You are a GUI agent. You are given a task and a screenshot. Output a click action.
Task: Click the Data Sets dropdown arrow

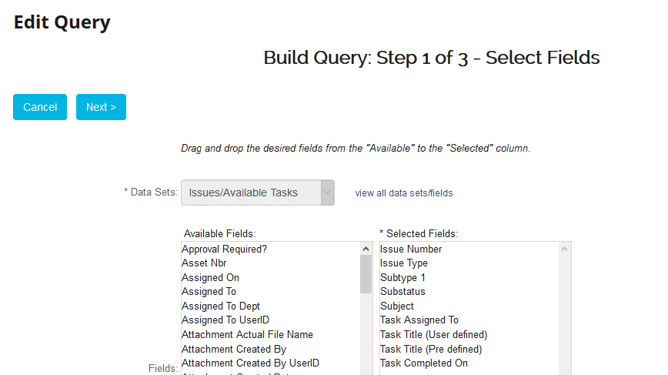pos(327,193)
